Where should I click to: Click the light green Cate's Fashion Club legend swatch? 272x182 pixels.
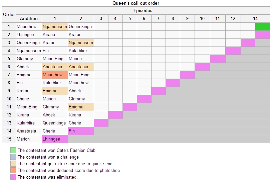13,150
